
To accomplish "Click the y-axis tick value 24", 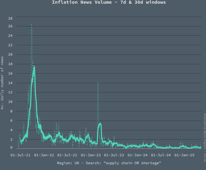I will pyautogui.click(x=10, y=35).
